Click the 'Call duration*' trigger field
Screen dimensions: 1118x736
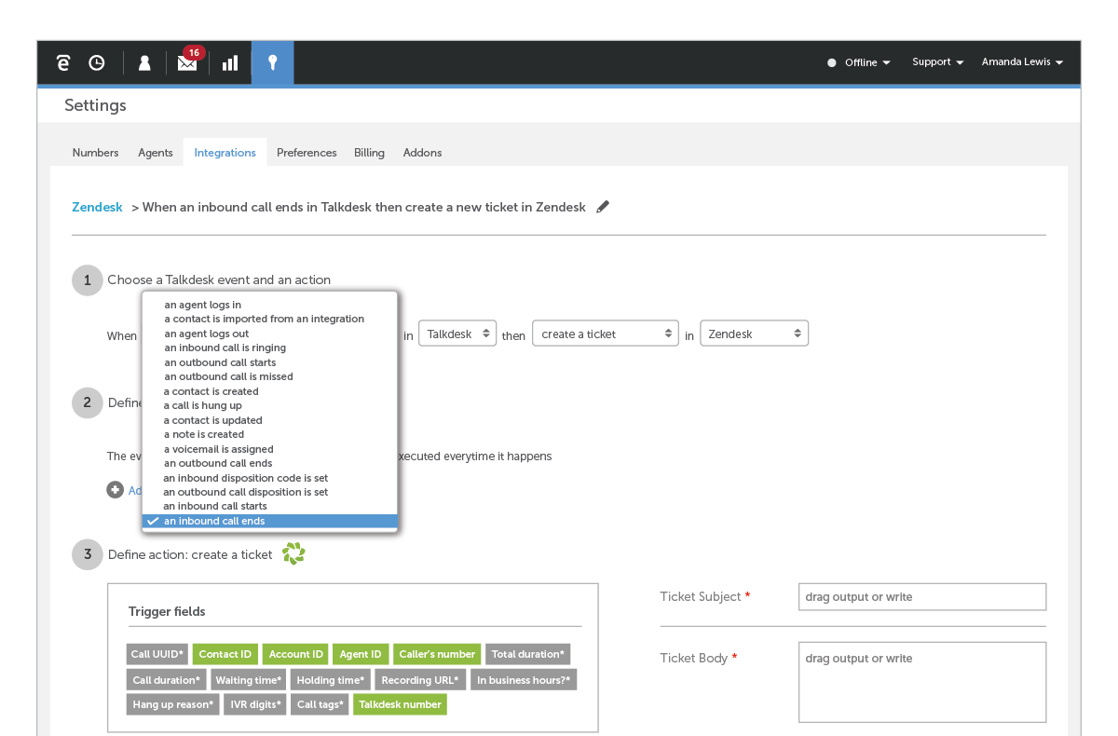coord(167,680)
